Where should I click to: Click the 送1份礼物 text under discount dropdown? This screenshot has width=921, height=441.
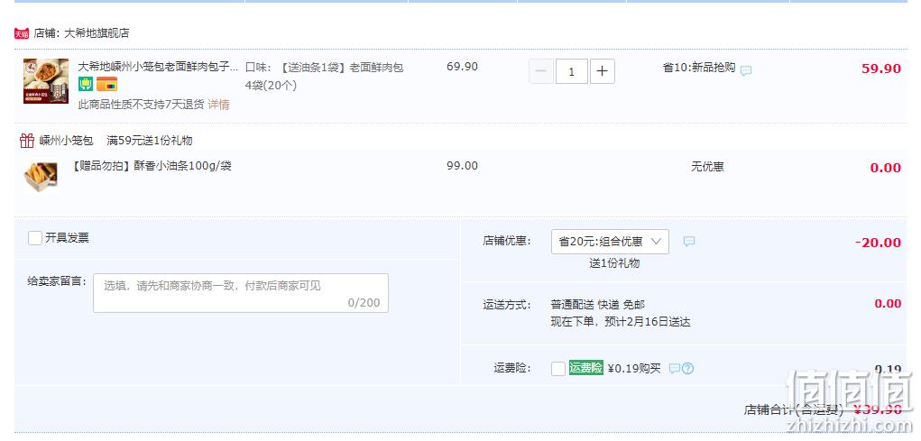click(614, 263)
